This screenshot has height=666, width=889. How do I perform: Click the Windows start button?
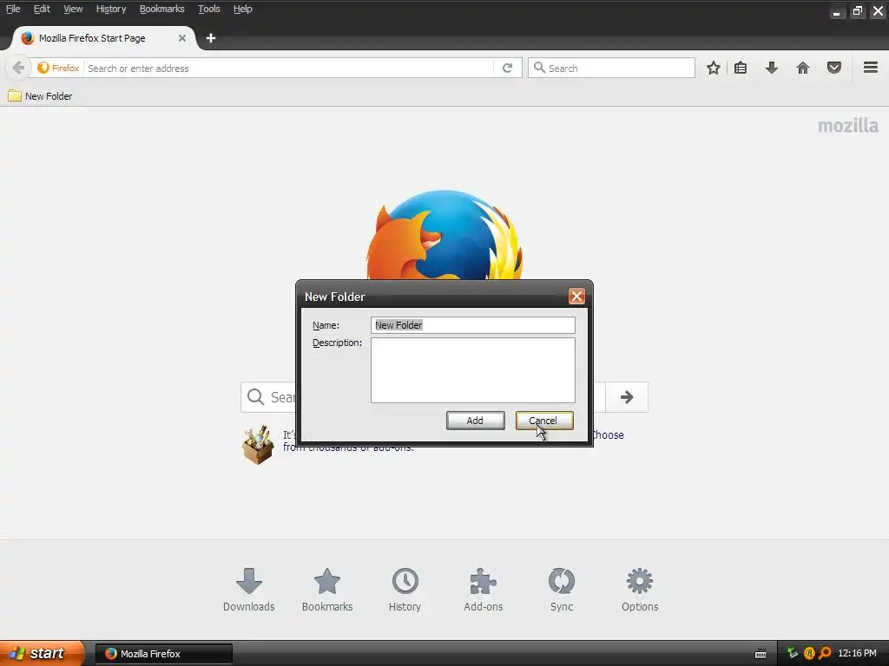pos(42,653)
